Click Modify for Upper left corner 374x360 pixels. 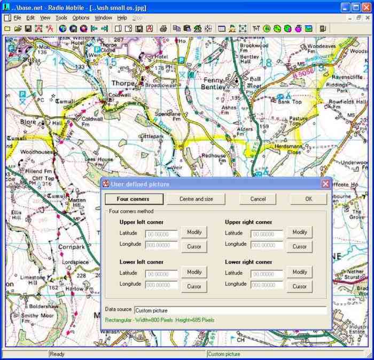pyautogui.click(x=194, y=232)
